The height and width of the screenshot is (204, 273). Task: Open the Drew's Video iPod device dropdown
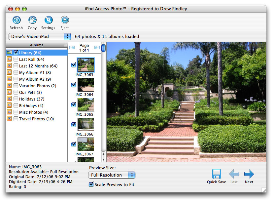coord(40,36)
